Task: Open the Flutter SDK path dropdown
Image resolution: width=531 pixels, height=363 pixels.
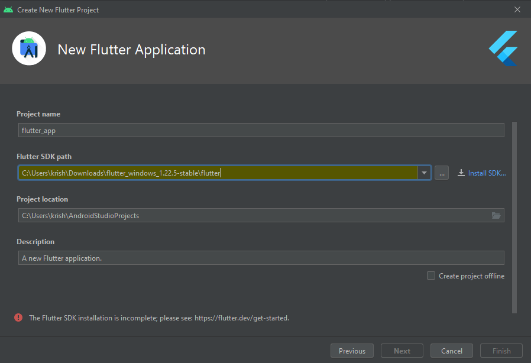Action: 424,173
